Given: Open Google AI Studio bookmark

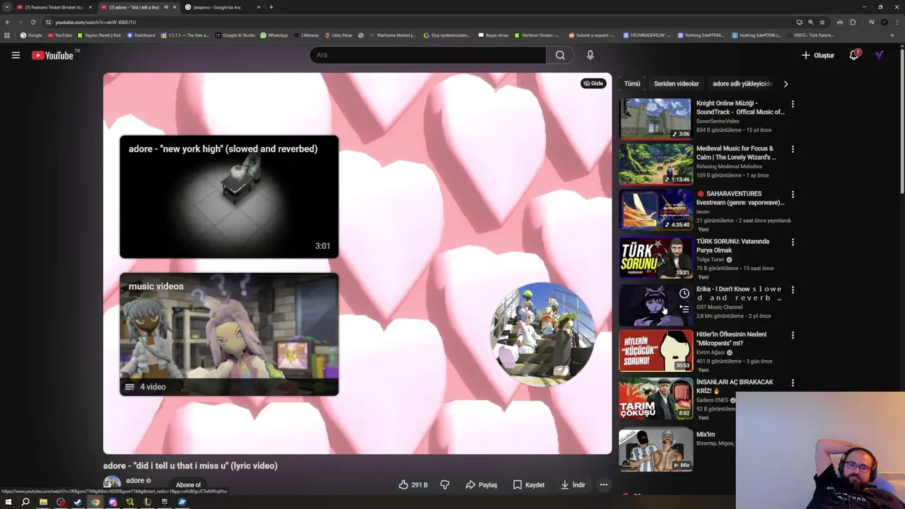Looking at the screenshot, I should coord(235,35).
